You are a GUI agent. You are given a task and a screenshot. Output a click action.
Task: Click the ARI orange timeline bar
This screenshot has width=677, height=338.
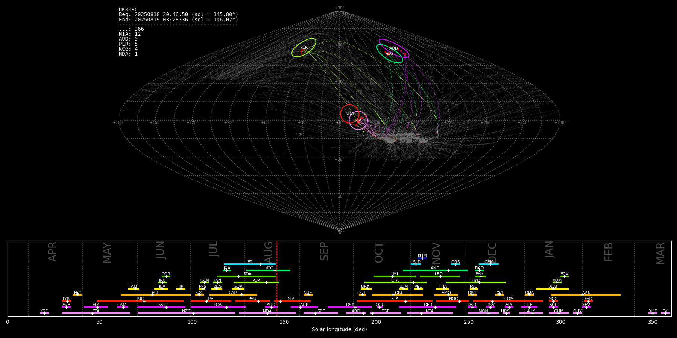[156, 295]
